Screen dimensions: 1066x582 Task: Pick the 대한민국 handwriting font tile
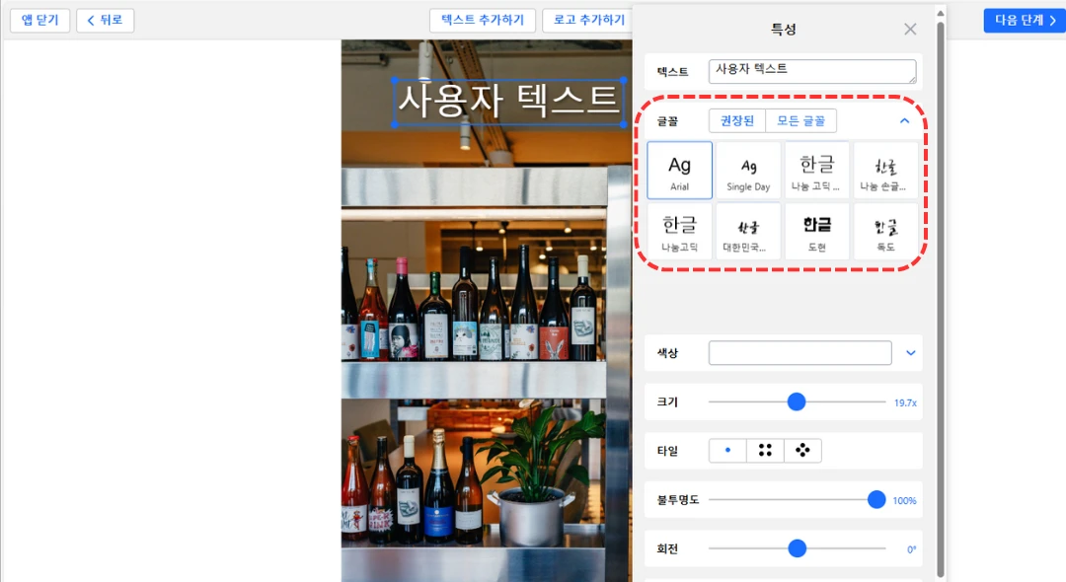[x=748, y=232]
